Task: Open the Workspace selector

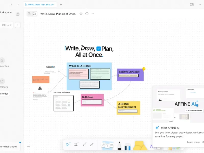Action: click(x=6, y=12)
